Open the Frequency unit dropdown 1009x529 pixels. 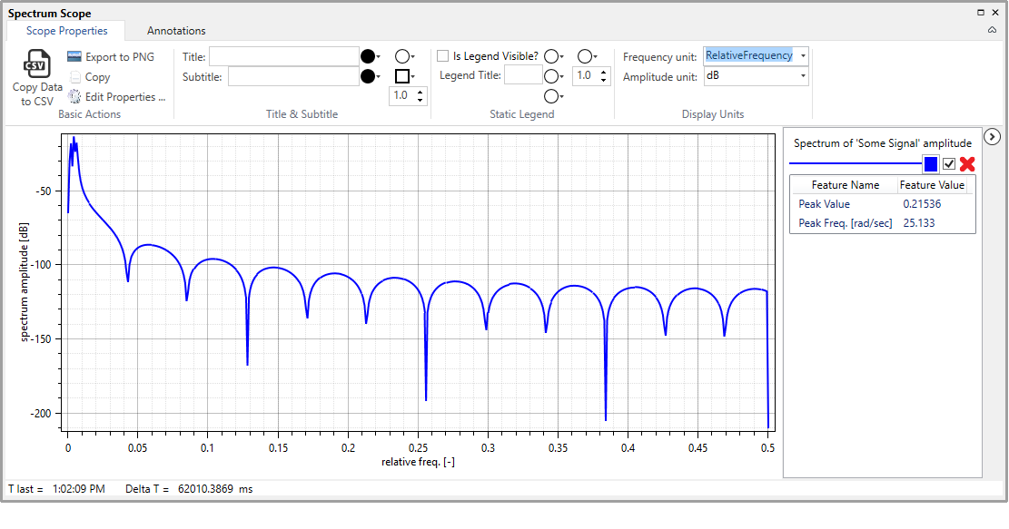coord(802,56)
